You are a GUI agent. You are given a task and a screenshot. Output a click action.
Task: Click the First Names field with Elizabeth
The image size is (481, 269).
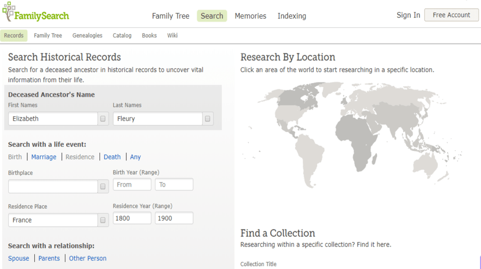[53, 119]
